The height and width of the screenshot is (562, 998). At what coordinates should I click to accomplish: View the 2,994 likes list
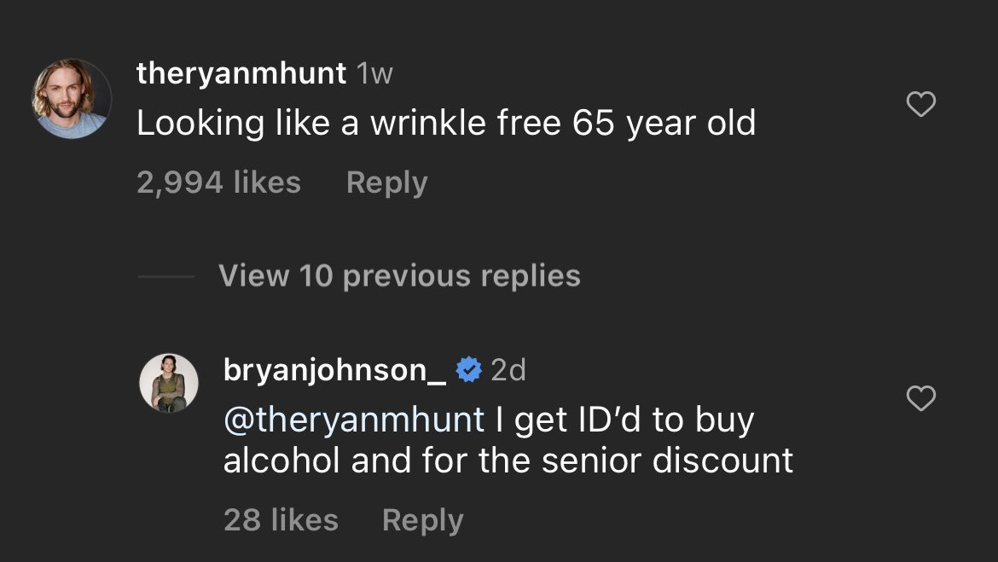[x=218, y=183]
